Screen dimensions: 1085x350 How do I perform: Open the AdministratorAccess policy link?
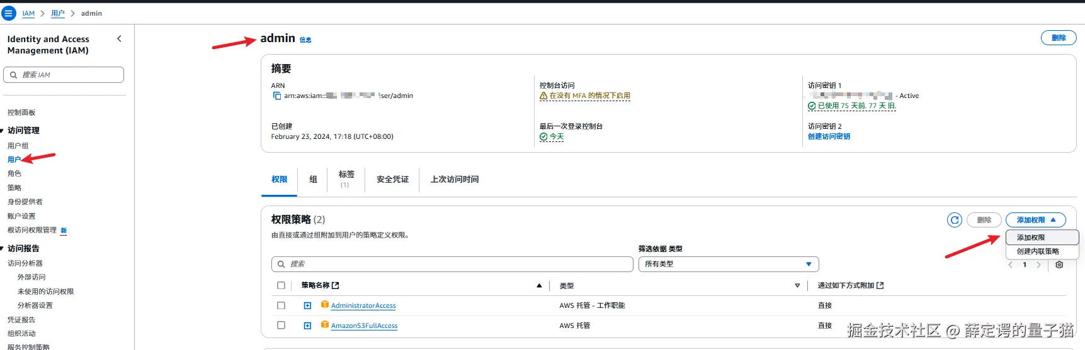pyautogui.click(x=363, y=306)
